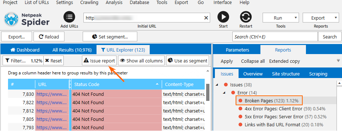342x131 pixels.
Task: Open the URL in row 7,830
Action: pyautogui.click(x=52, y=94)
